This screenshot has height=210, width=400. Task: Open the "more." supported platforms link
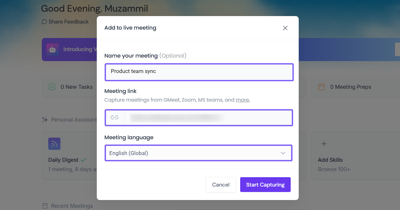tap(243, 100)
